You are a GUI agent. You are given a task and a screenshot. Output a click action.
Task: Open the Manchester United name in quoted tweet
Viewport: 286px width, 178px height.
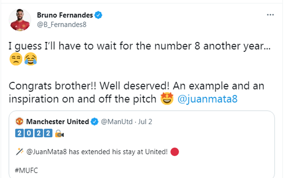click(57, 121)
